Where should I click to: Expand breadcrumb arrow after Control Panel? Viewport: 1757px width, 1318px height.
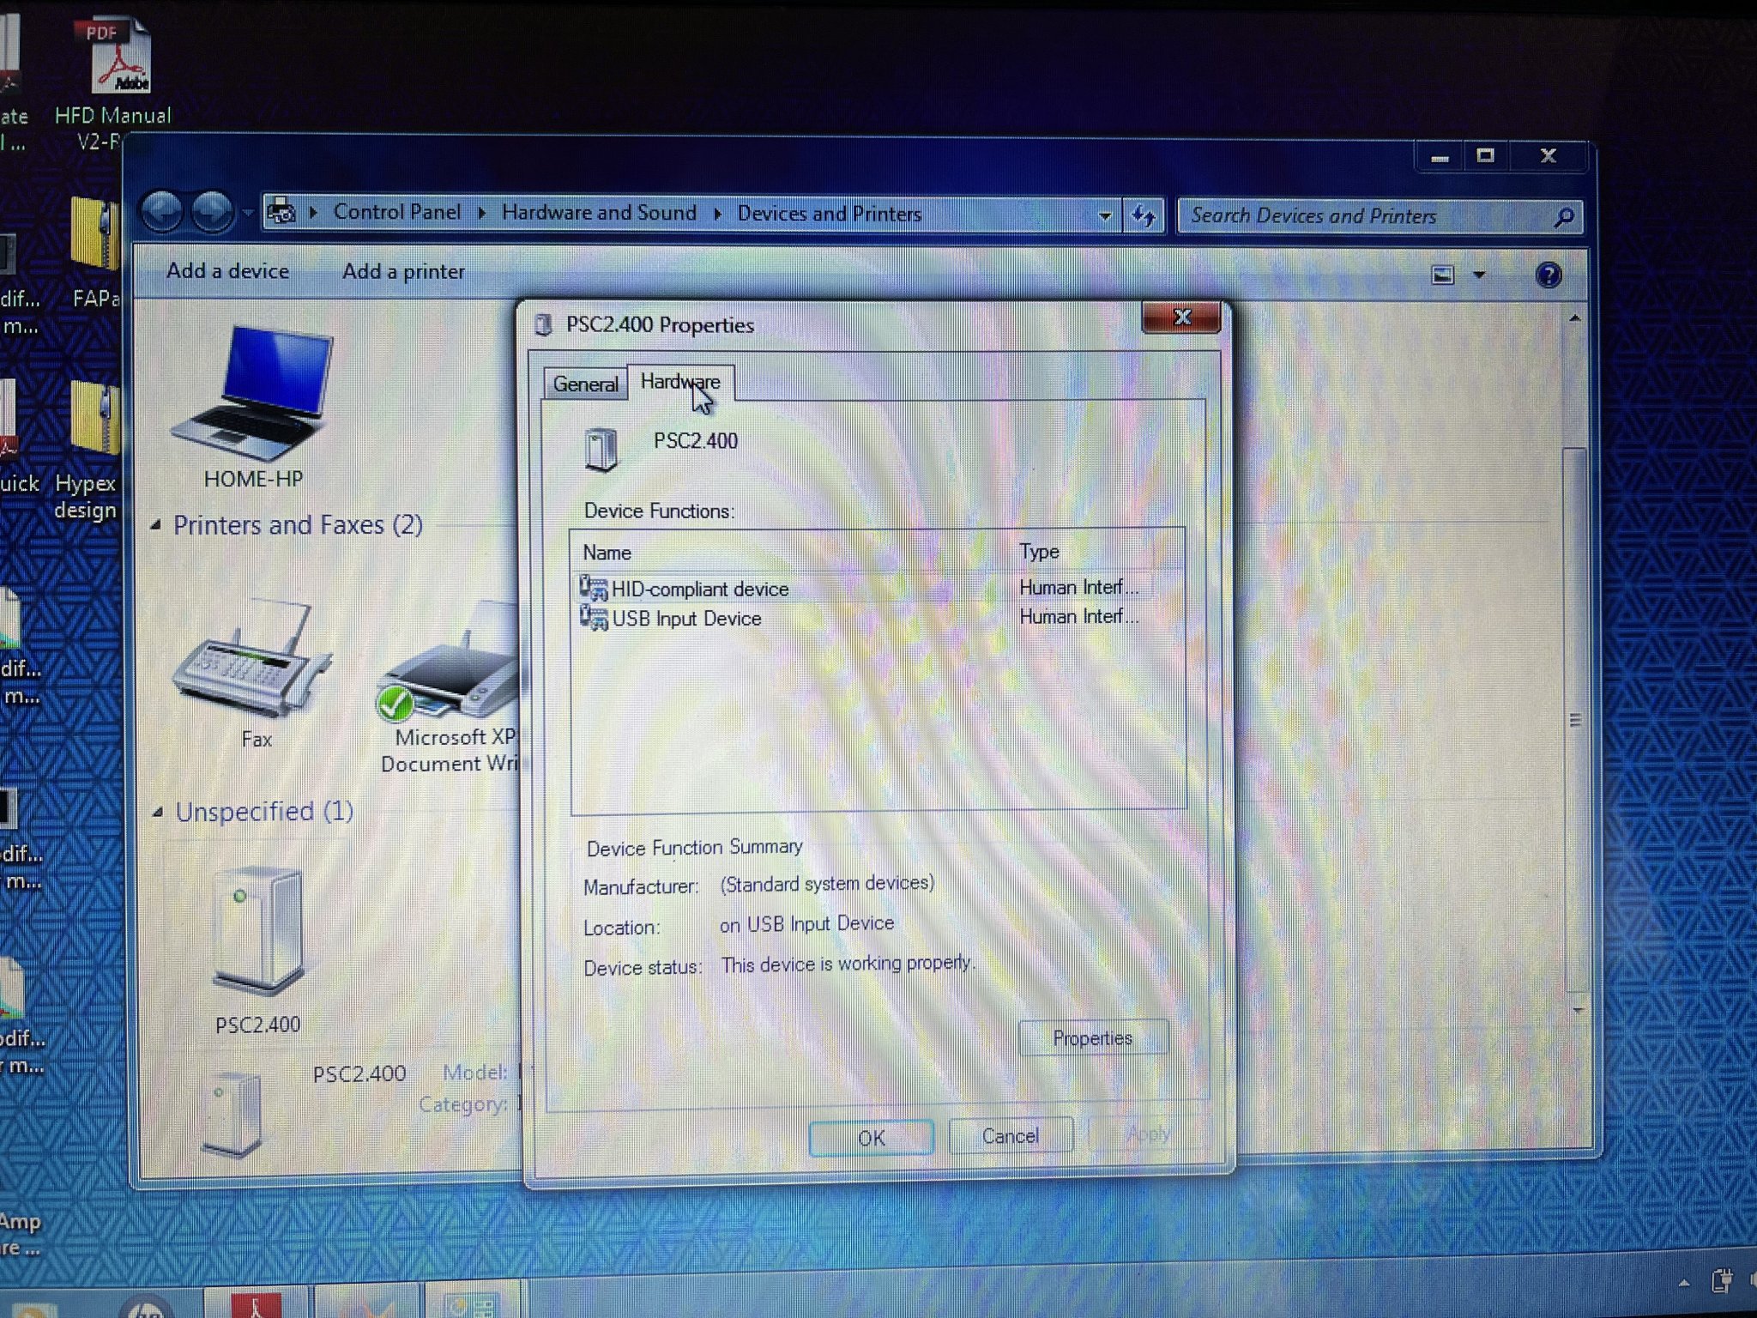coord(481,213)
